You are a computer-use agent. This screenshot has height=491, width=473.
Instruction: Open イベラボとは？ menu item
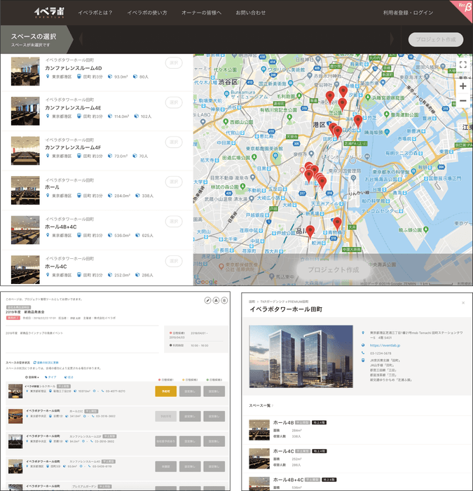click(x=93, y=13)
